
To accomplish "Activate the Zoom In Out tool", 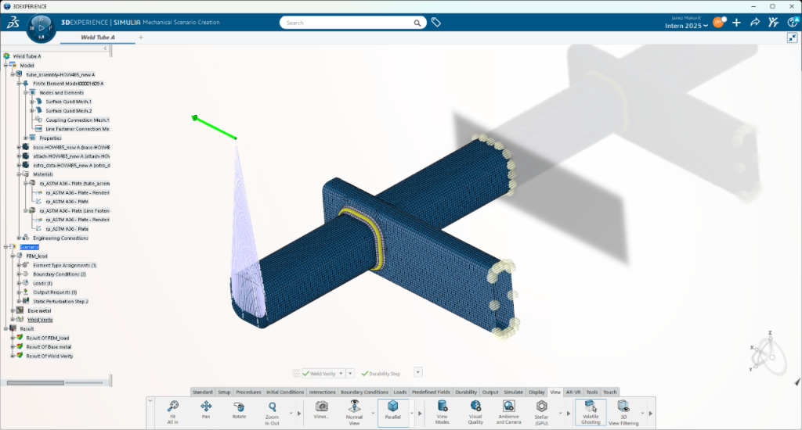I will pyautogui.click(x=272, y=413).
